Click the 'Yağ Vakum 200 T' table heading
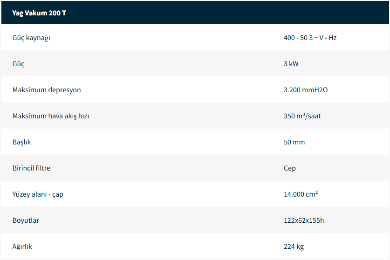This screenshot has height=260, width=390. (39, 13)
